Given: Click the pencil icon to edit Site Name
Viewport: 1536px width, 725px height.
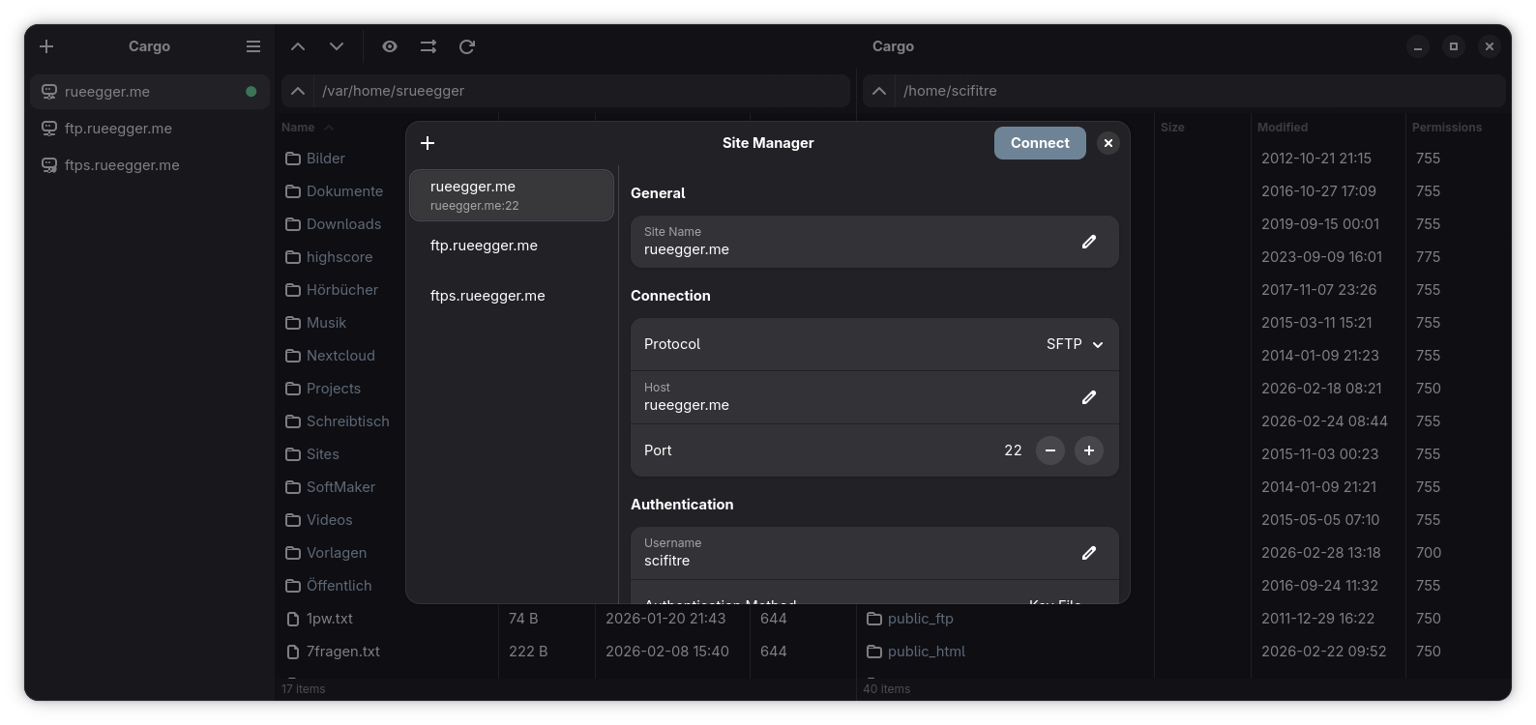Looking at the screenshot, I should [1088, 242].
